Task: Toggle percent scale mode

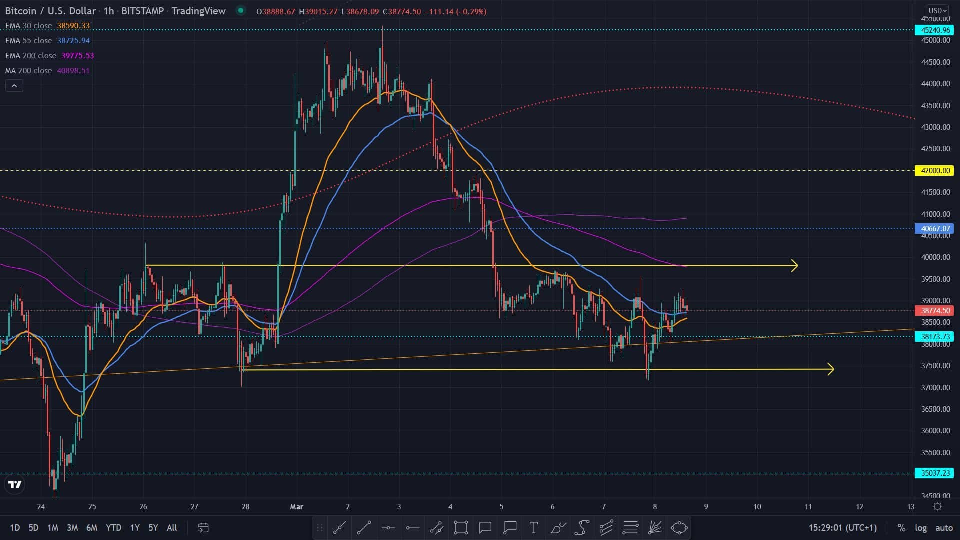Action: [901, 527]
